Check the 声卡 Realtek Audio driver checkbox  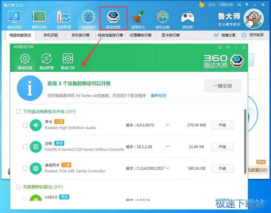(25, 125)
